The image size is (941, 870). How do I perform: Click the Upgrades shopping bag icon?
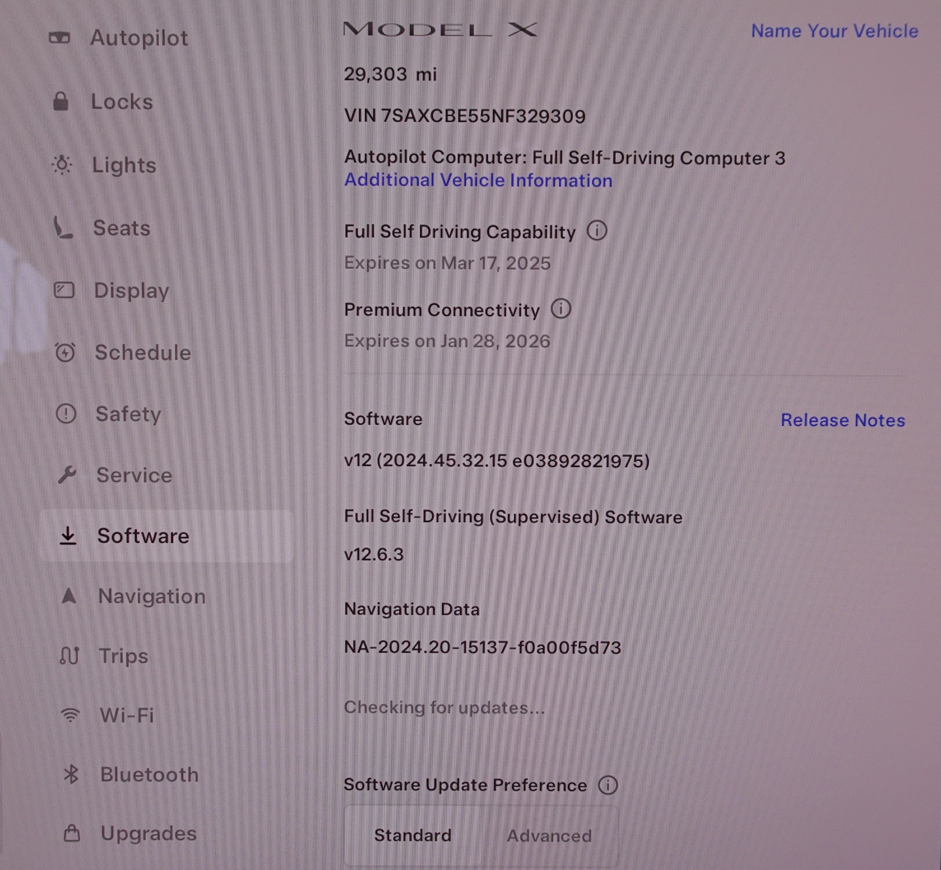click(72, 833)
